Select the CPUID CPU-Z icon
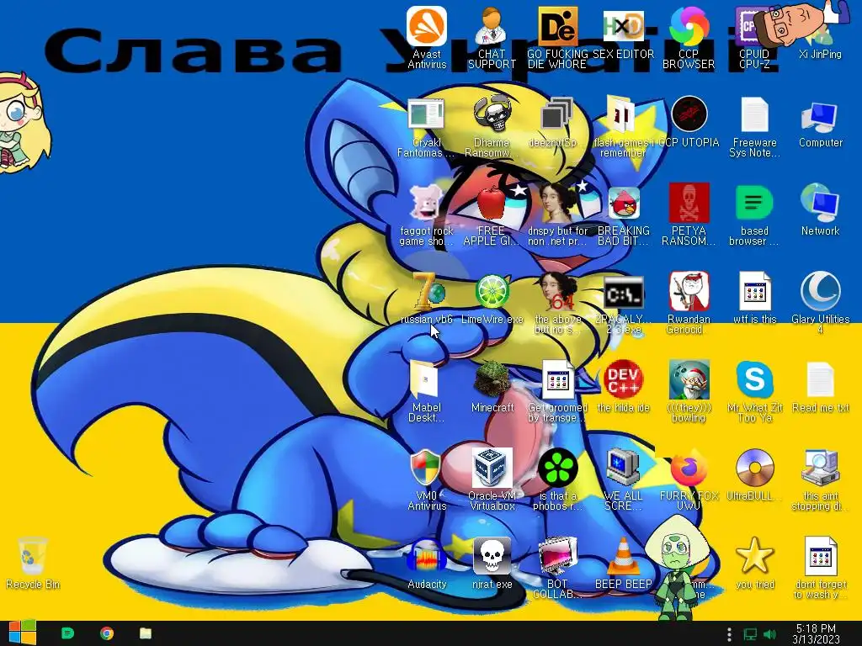This screenshot has height=646, width=862. [754, 37]
